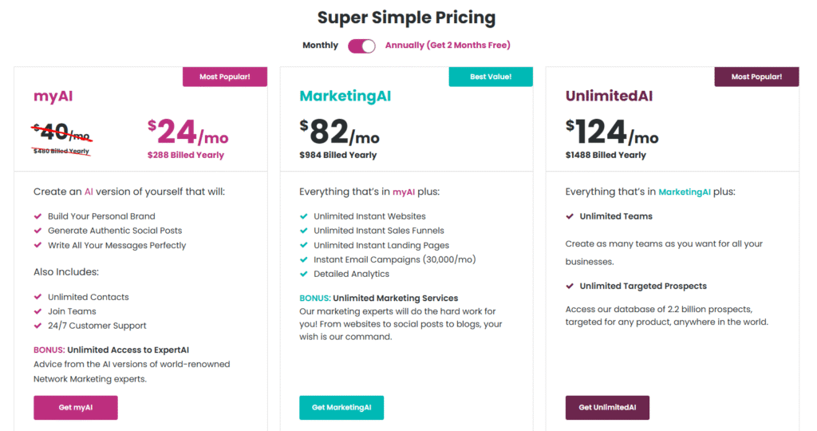Click the Get myAI button
Screen dimensions: 817x431
76,408
